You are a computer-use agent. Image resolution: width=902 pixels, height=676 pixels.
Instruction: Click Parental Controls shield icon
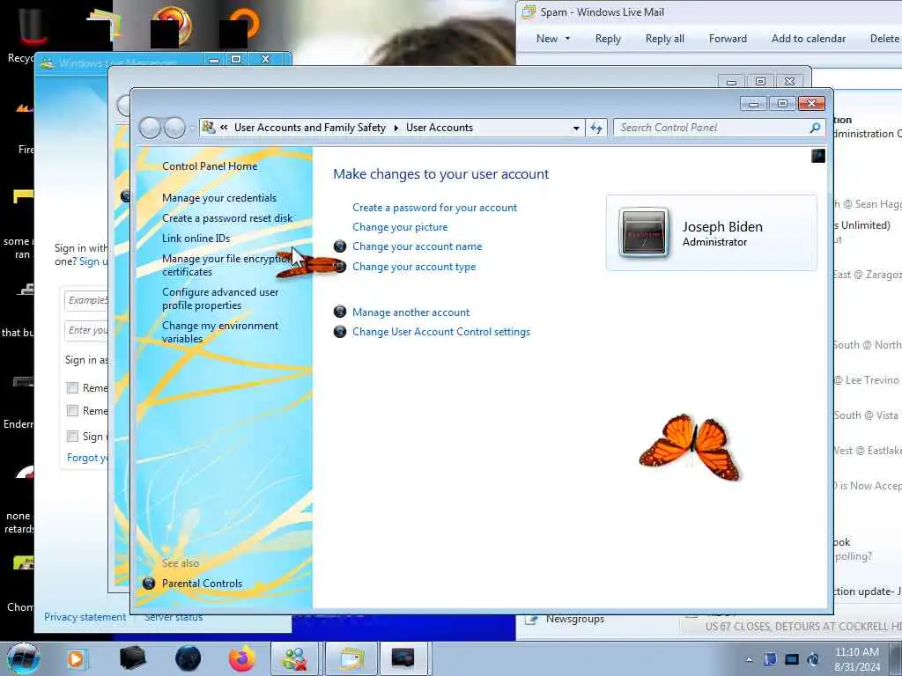148,584
